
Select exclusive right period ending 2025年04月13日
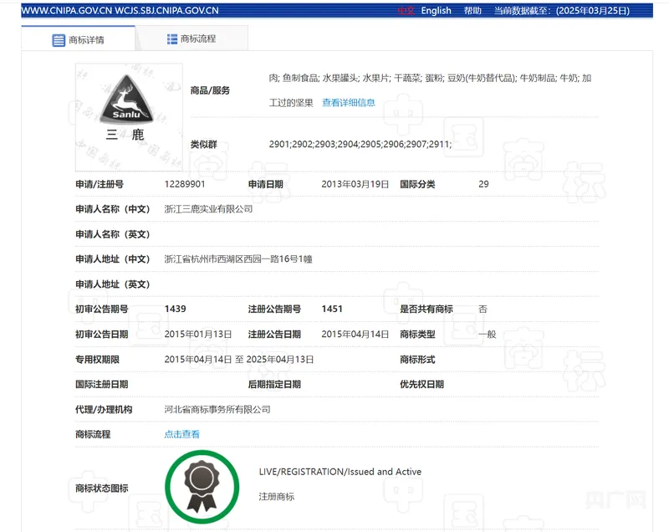(280, 359)
